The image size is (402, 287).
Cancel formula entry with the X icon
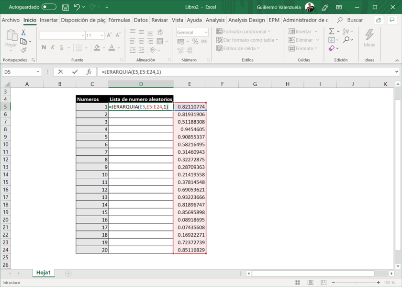(60, 72)
